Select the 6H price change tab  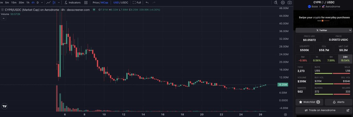click(331, 59)
